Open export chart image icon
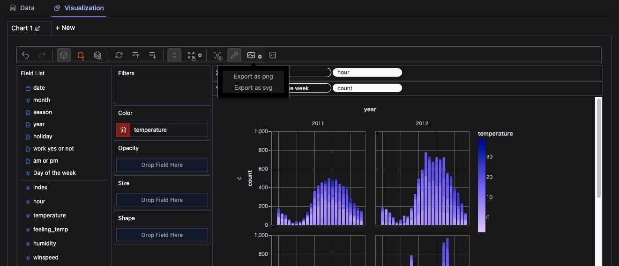The image size is (619, 266). point(251,55)
